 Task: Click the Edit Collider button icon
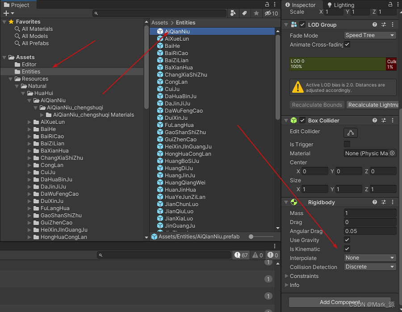(351, 133)
